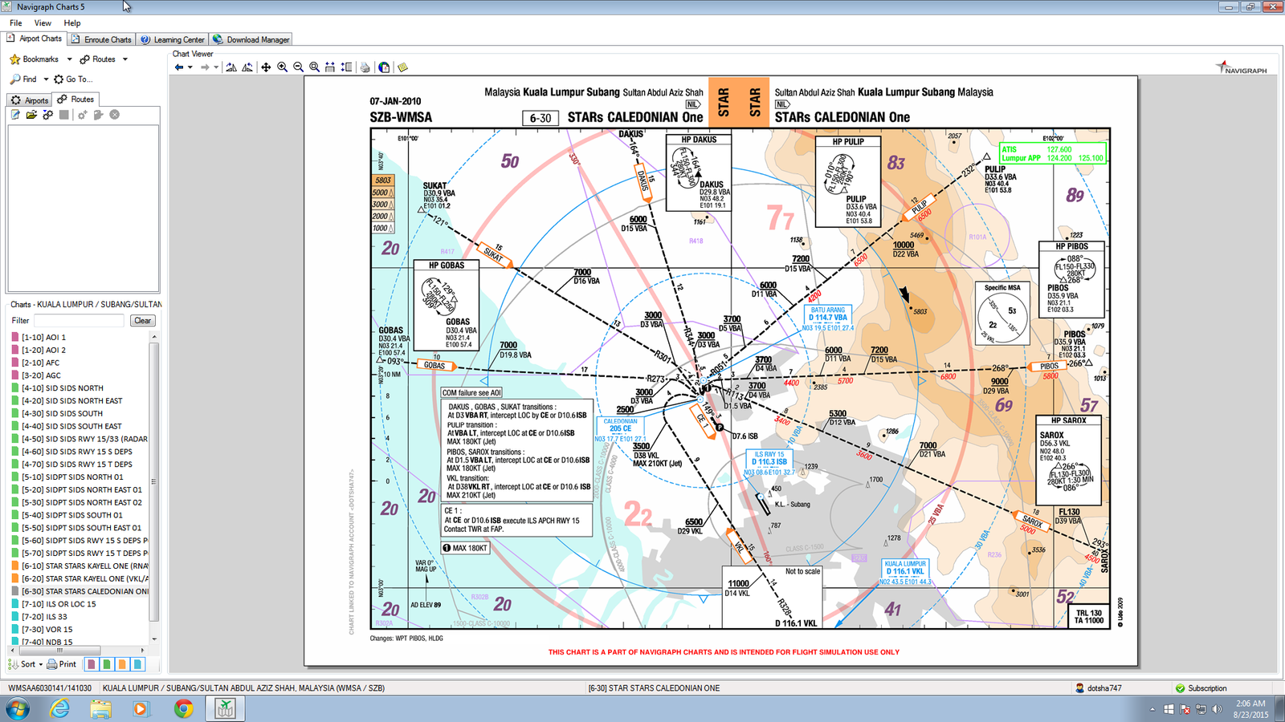Print chart using Chart Viewer printer icon
Screen dimensions: 1285x722
tap(365, 67)
